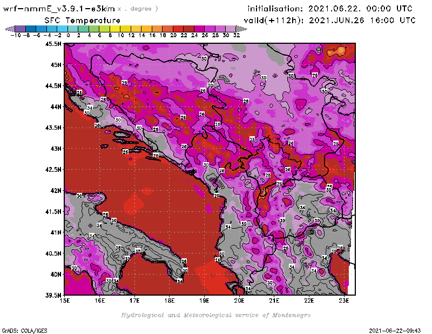Viewport: 432px width, 334px height.
Task: Click the light purple arrow below -10 in legend
Action: (10, 29)
